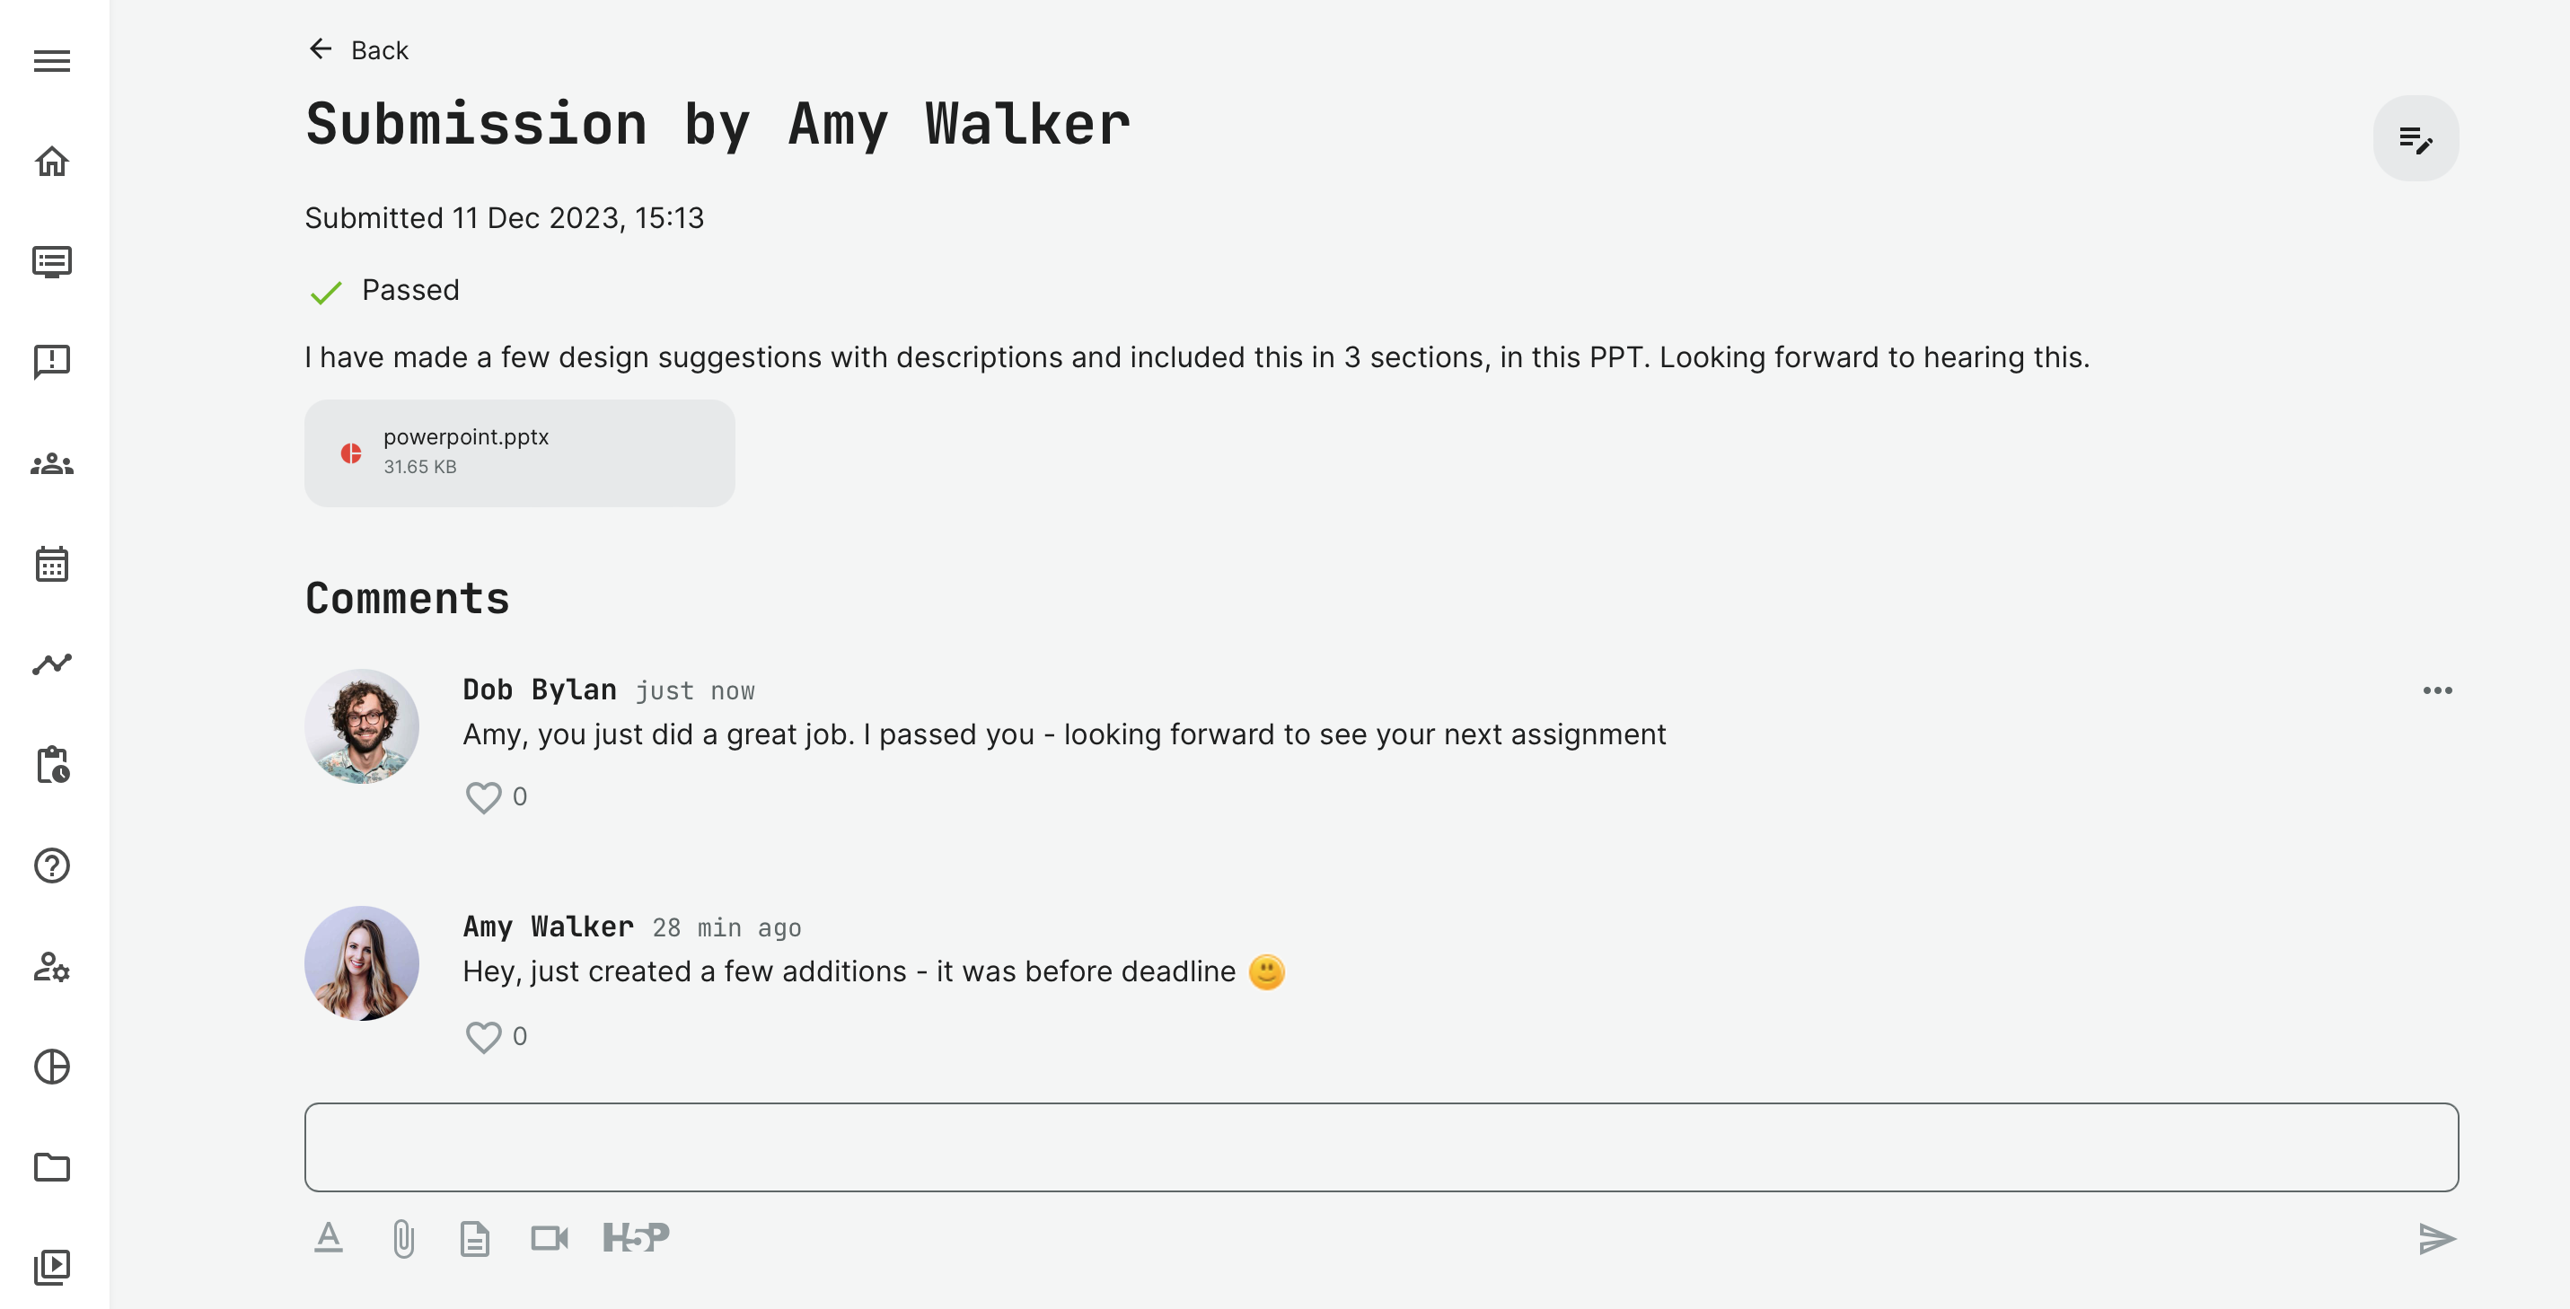Click Dob Bylan's profile picture
2570x1309 pixels.
[361, 726]
